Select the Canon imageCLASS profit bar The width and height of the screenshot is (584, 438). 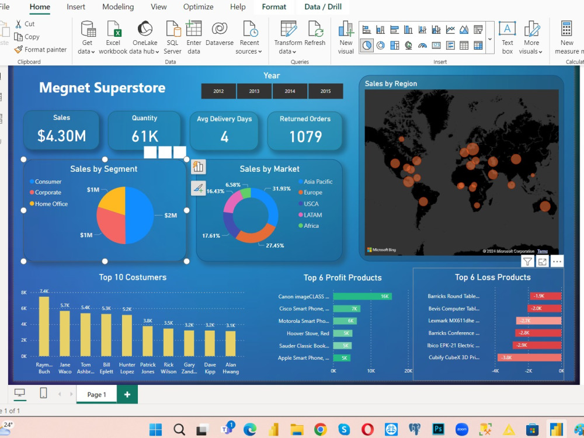(363, 297)
